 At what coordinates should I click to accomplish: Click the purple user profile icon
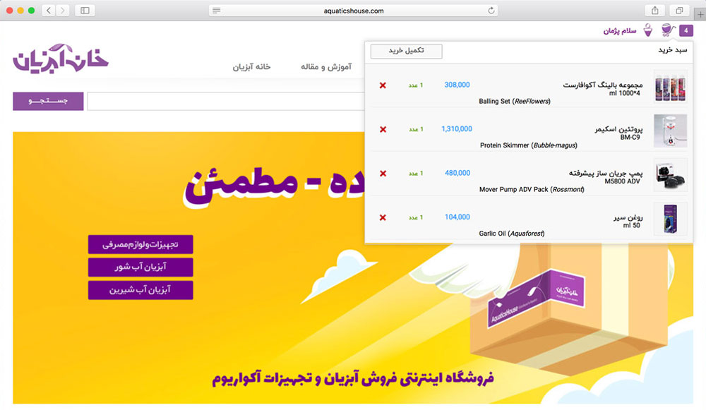tap(648, 30)
